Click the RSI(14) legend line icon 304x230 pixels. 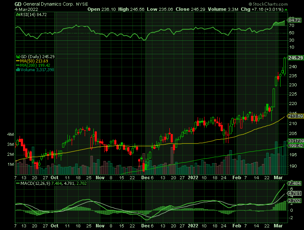tap(18, 14)
